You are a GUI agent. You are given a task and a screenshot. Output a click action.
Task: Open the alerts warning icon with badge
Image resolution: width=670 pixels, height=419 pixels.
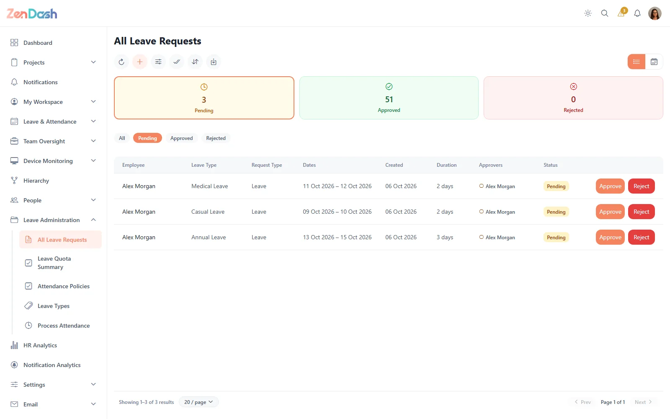(x=621, y=13)
